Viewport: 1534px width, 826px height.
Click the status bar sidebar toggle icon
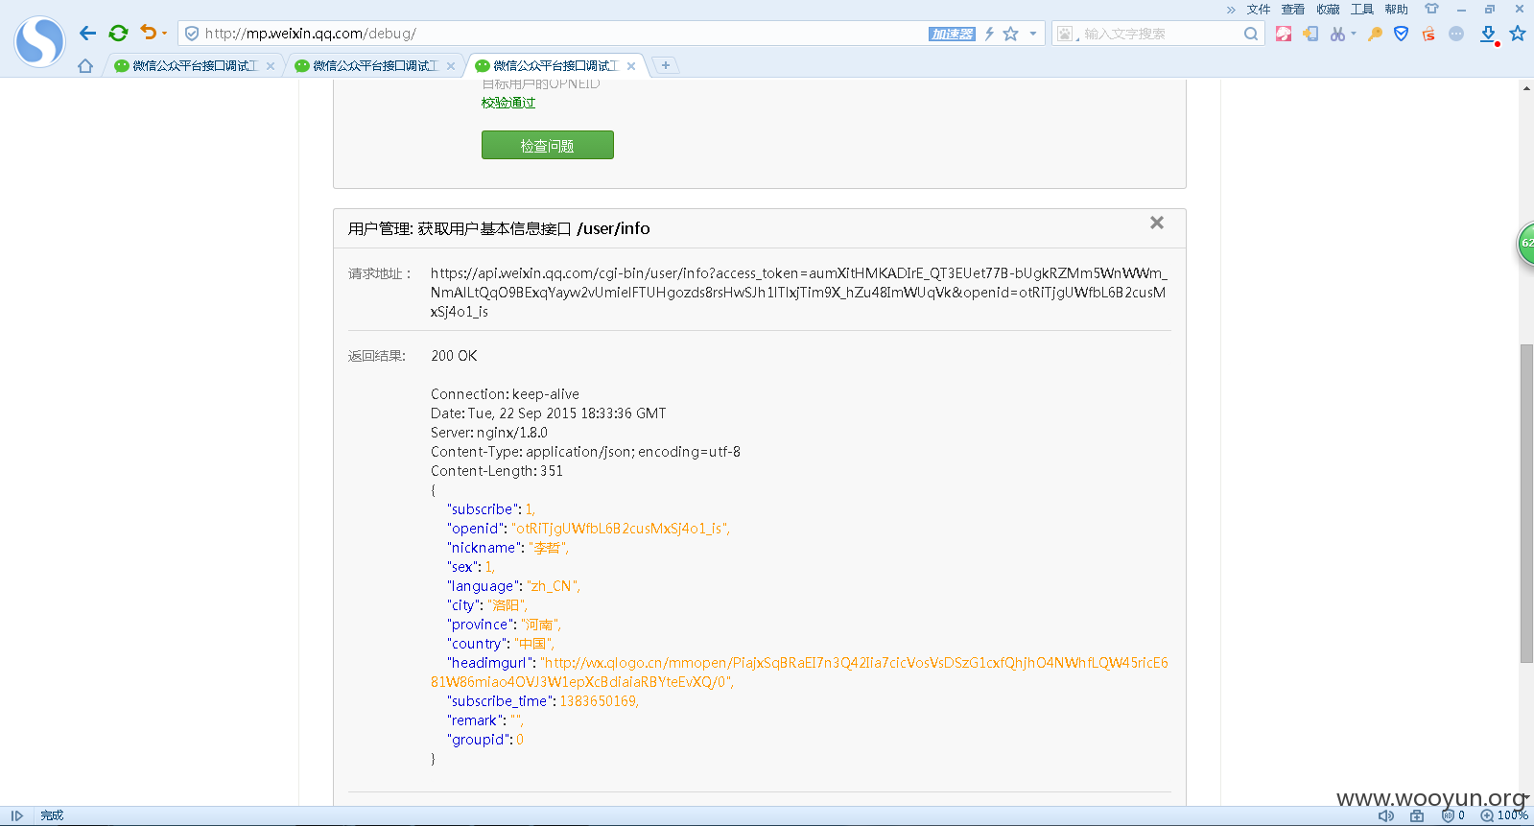click(x=17, y=815)
